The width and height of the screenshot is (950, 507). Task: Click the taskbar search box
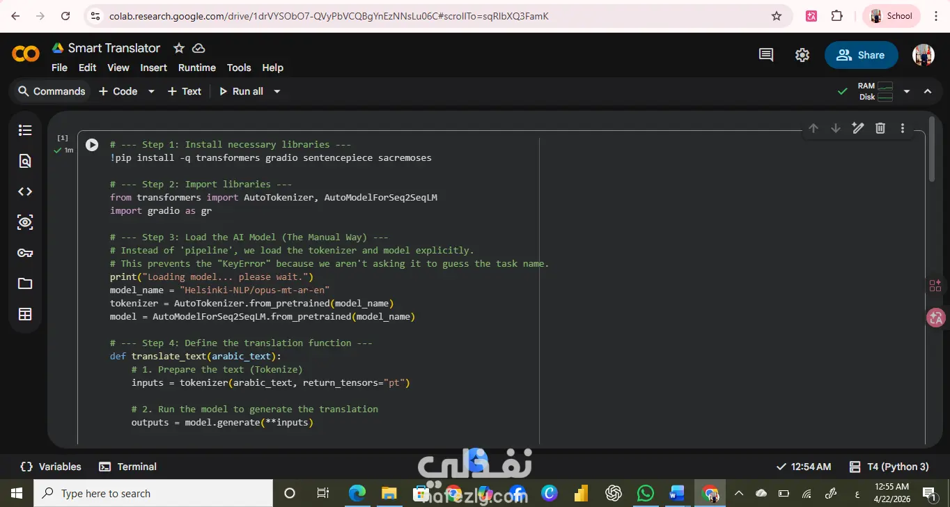pos(153,493)
